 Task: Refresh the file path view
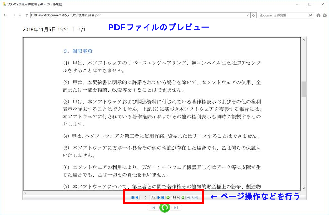click(x=253, y=15)
